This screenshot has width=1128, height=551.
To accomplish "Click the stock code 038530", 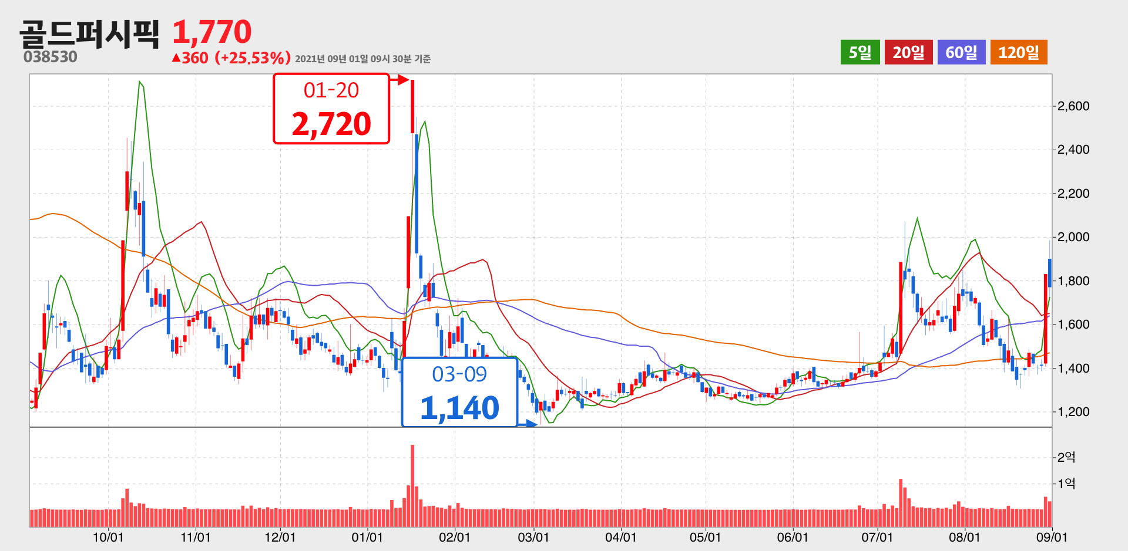I will click(x=51, y=57).
